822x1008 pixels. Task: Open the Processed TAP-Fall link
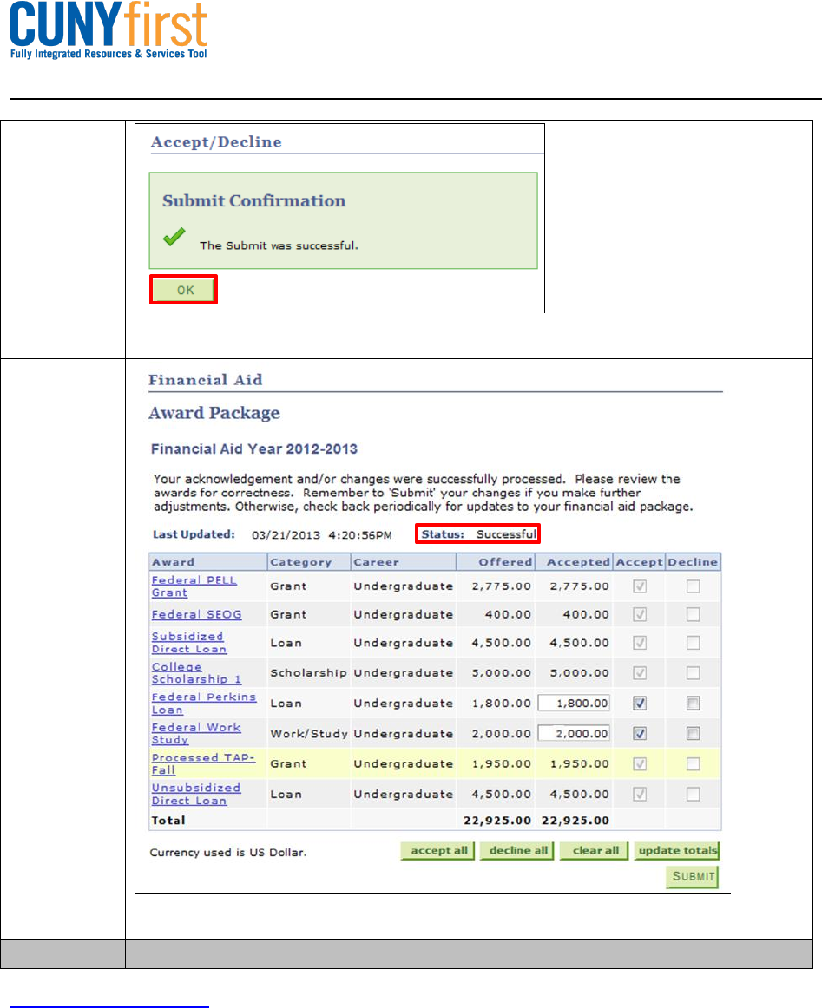point(203,763)
